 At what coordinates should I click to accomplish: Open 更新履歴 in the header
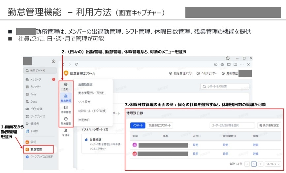click(230, 73)
